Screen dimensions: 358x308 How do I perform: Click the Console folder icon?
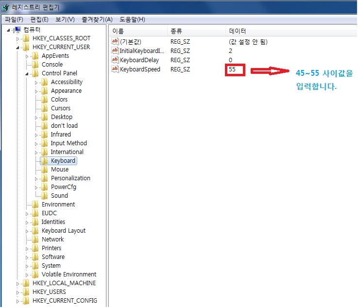point(35,65)
